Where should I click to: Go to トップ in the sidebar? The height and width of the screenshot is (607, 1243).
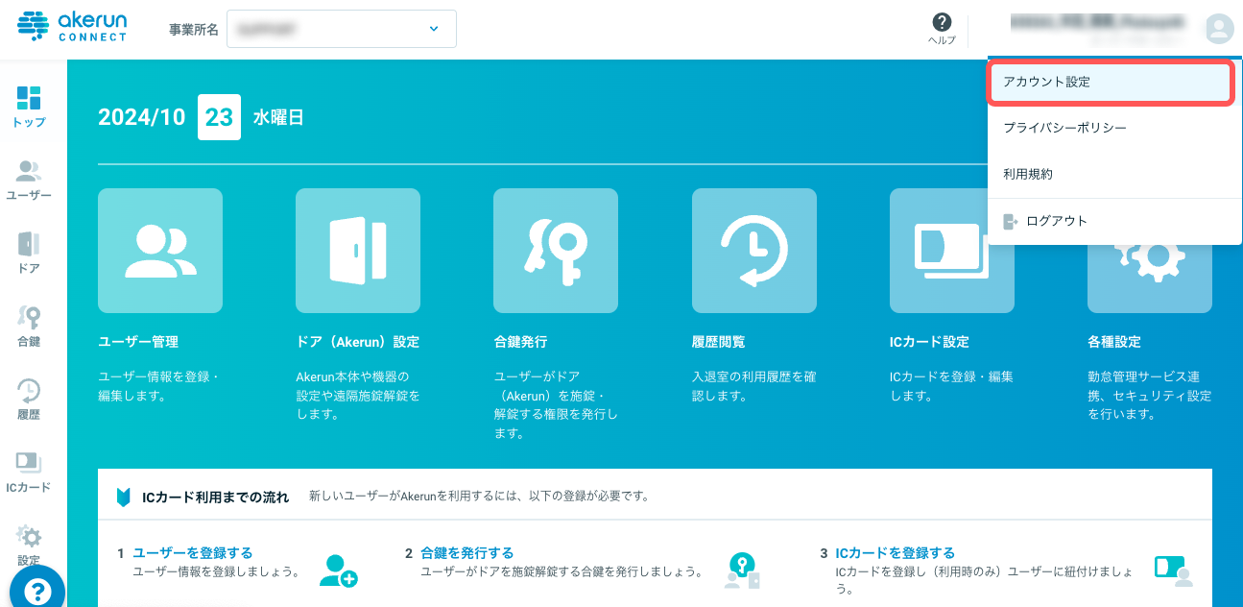29,106
